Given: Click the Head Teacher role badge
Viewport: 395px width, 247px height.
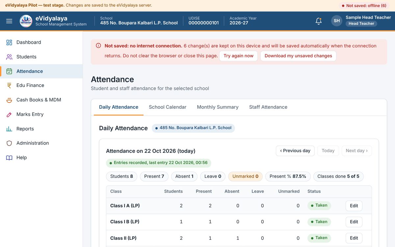Looking at the screenshot, I should (361, 24).
